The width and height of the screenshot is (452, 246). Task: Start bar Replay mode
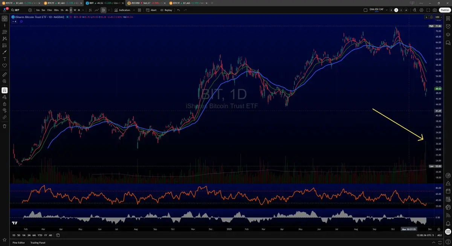click(166, 10)
